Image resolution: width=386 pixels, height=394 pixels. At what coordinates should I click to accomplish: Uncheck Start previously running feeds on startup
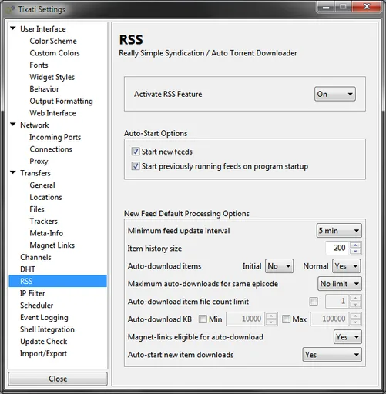point(136,166)
